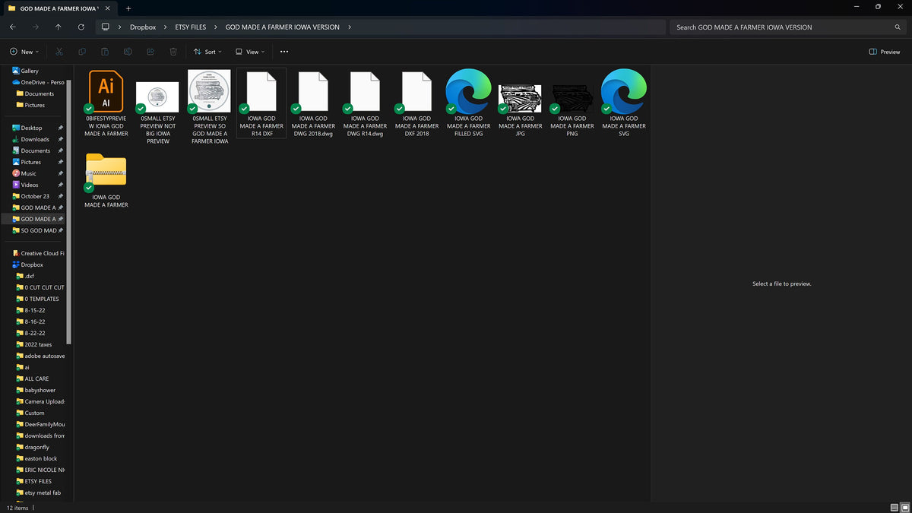Viewport: 912px width, 513px height.
Task: Click the Paste icon in toolbar
Action: (105, 52)
